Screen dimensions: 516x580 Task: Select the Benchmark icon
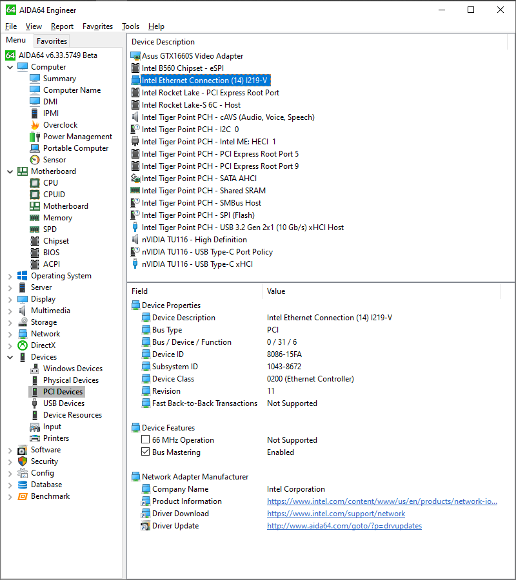(23, 496)
